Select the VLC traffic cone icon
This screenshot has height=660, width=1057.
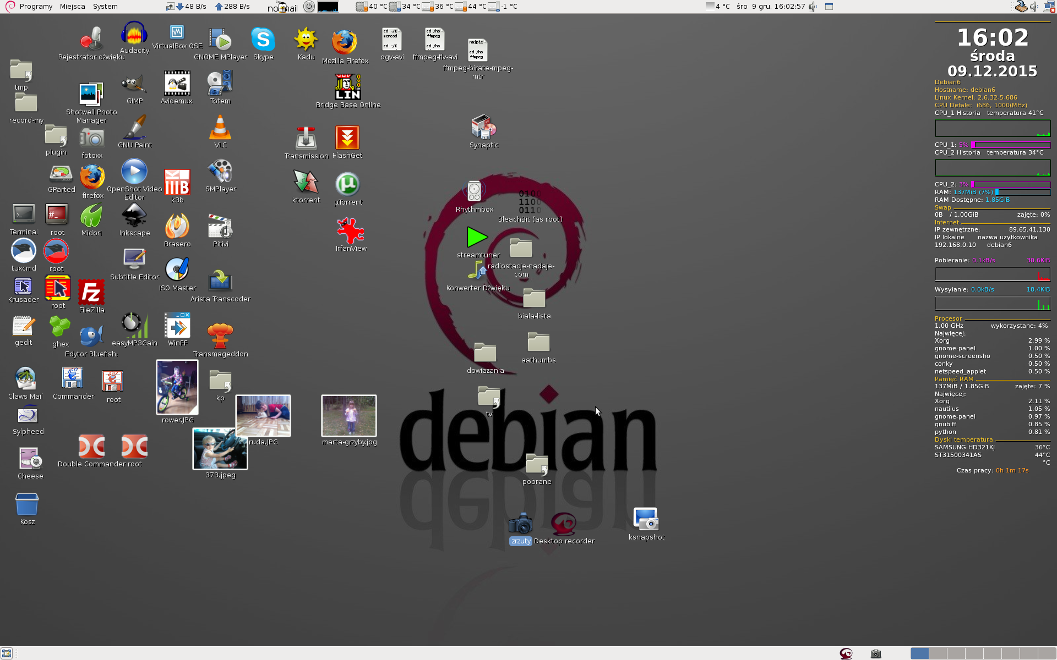pos(220,128)
